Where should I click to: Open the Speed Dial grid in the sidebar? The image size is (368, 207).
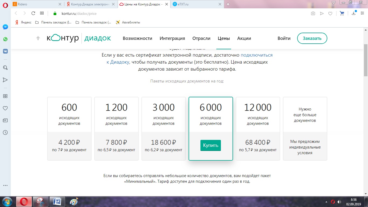click(5, 96)
